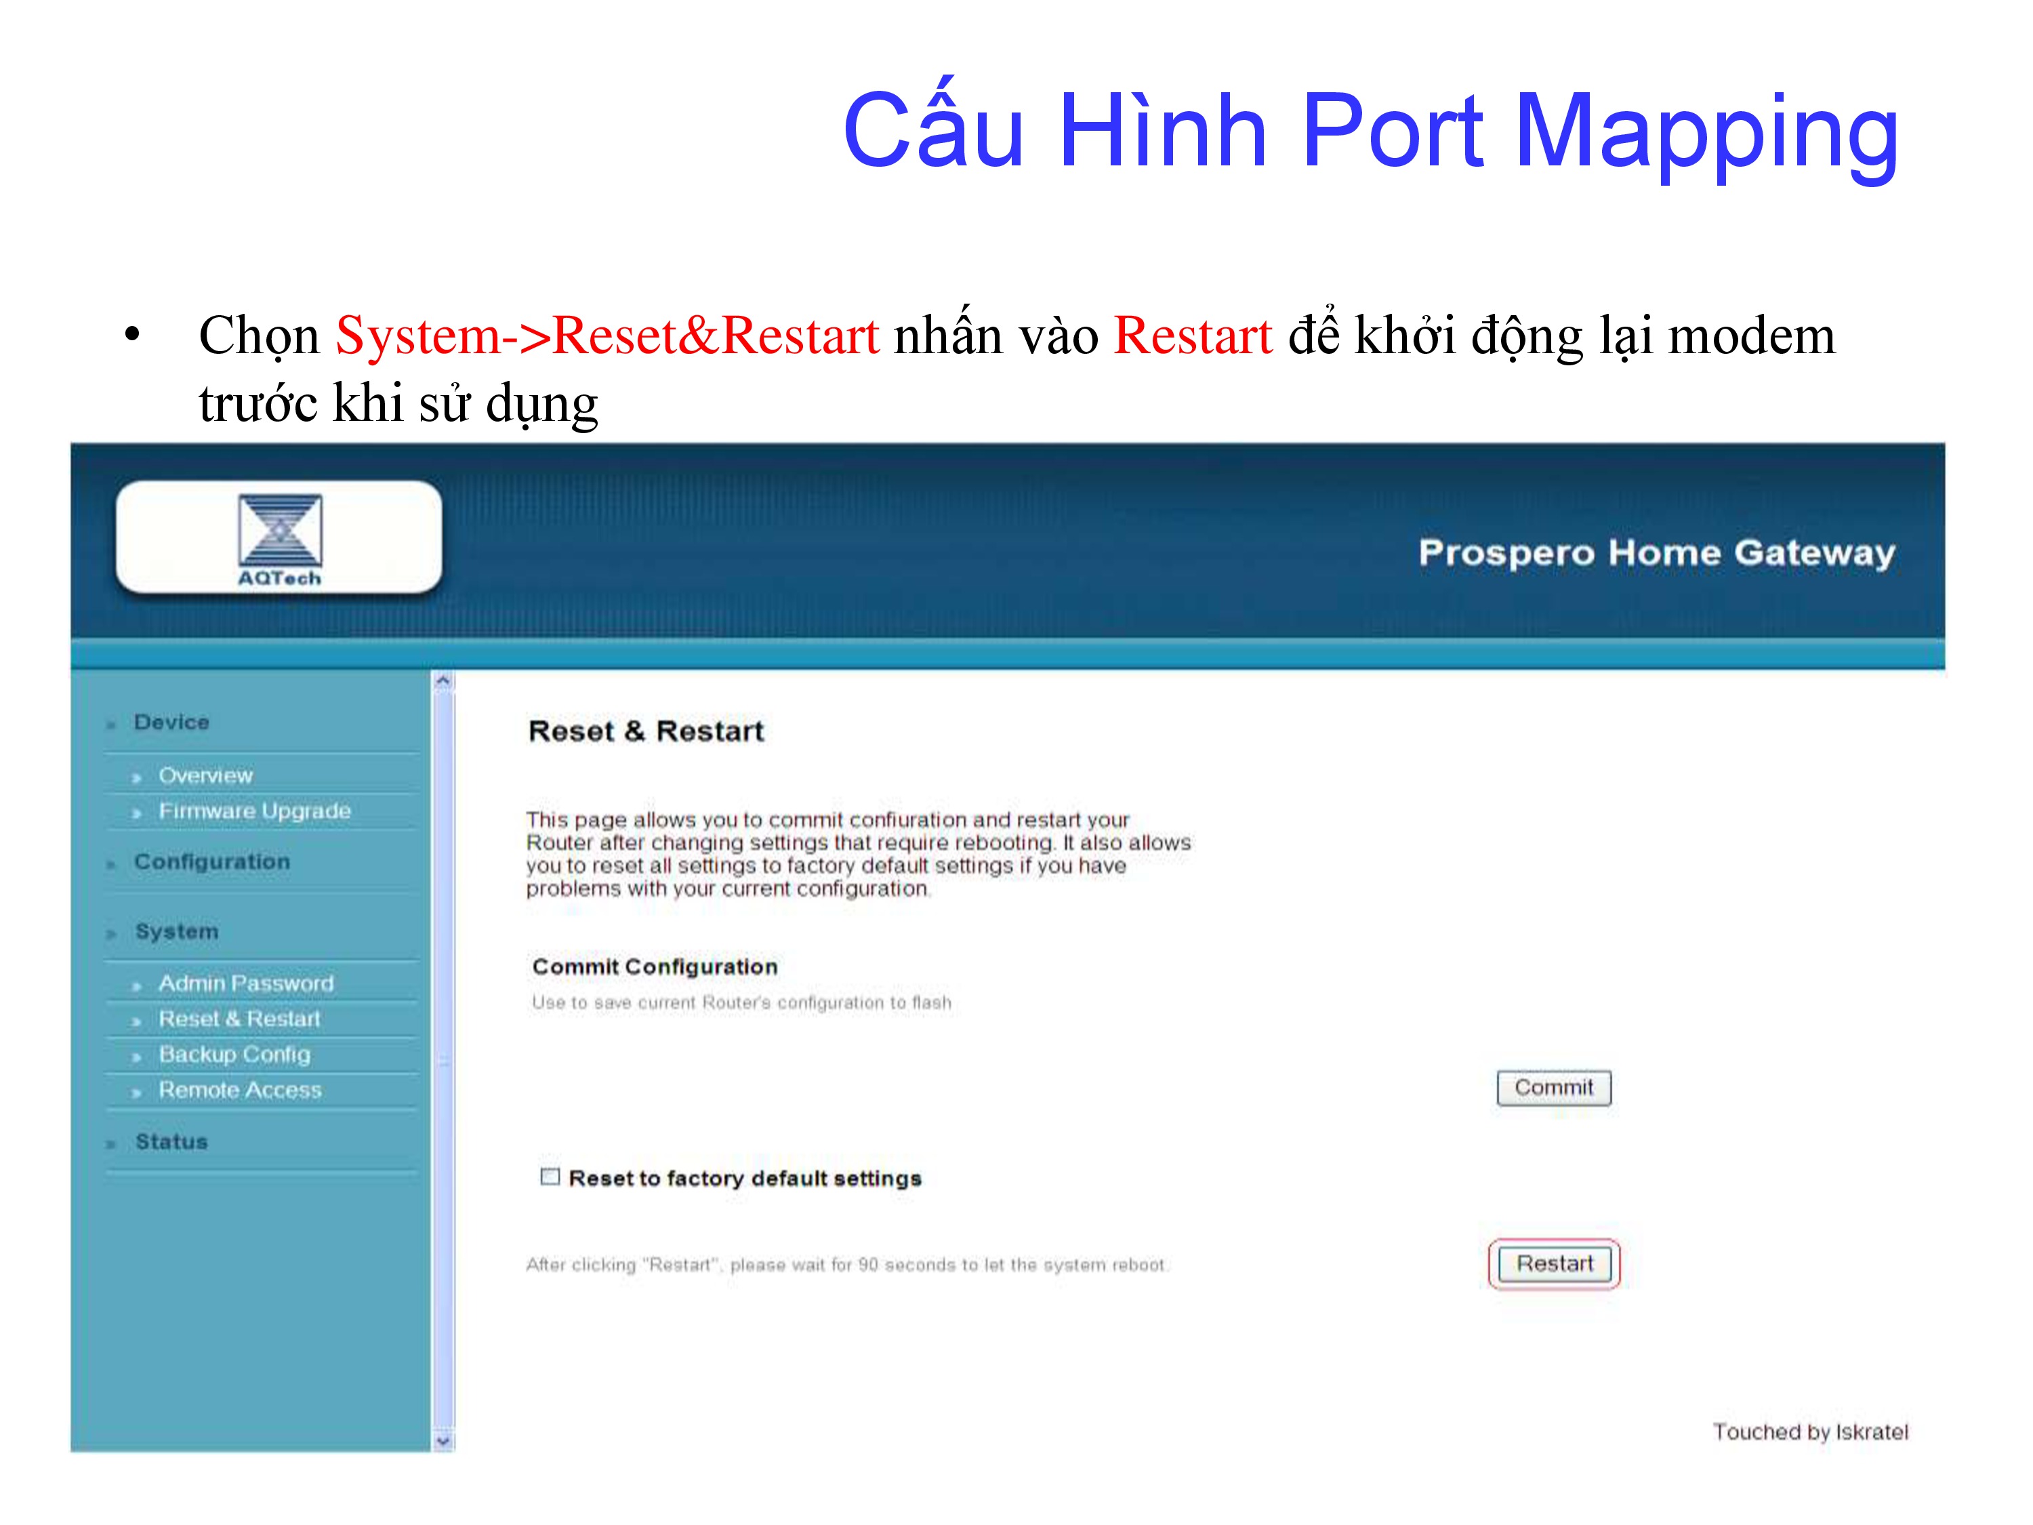Click the Remote Access arrow bullet icon
The width and height of the screenshot is (2033, 1525).
point(136,1093)
